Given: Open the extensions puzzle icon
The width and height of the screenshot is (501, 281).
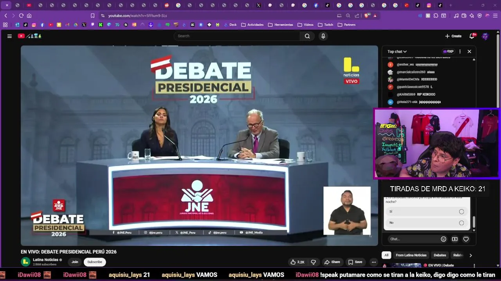Looking at the screenshot, I should (x=436, y=16).
